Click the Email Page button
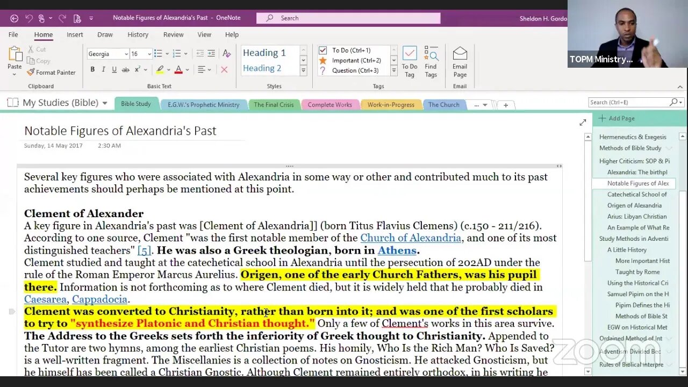 (460, 62)
